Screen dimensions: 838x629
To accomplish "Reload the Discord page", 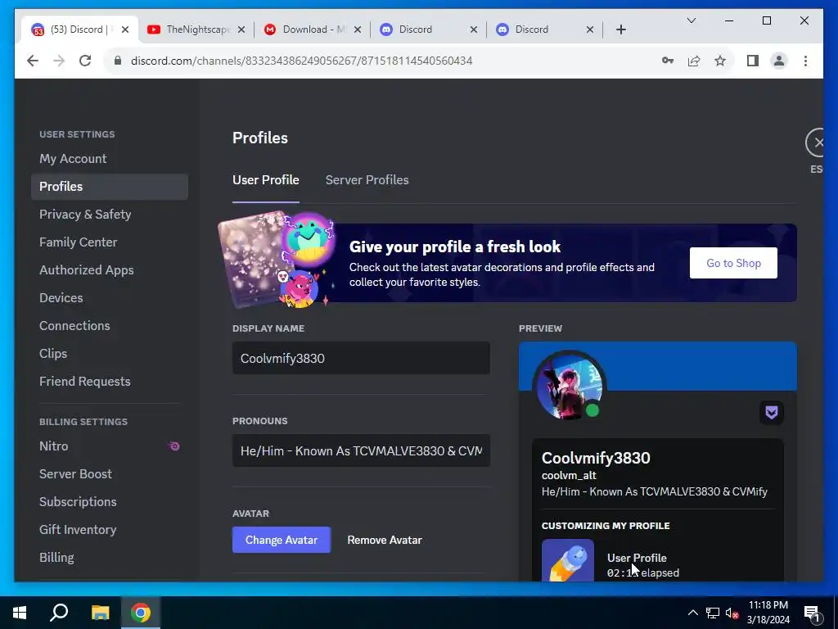I will click(85, 61).
